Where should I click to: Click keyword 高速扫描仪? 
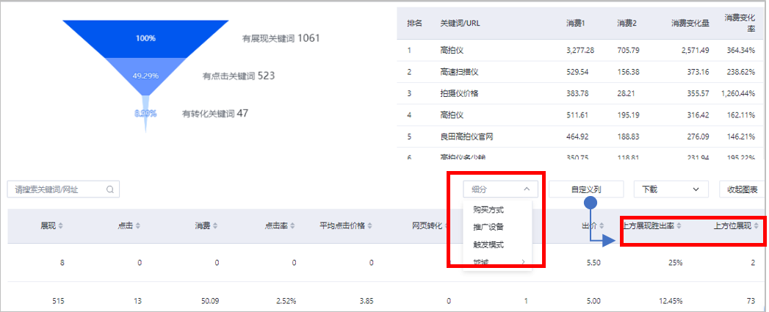(459, 72)
